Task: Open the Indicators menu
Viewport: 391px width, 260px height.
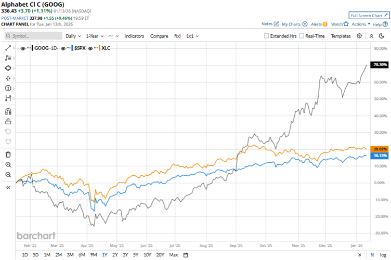Action: (x=134, y=36)
